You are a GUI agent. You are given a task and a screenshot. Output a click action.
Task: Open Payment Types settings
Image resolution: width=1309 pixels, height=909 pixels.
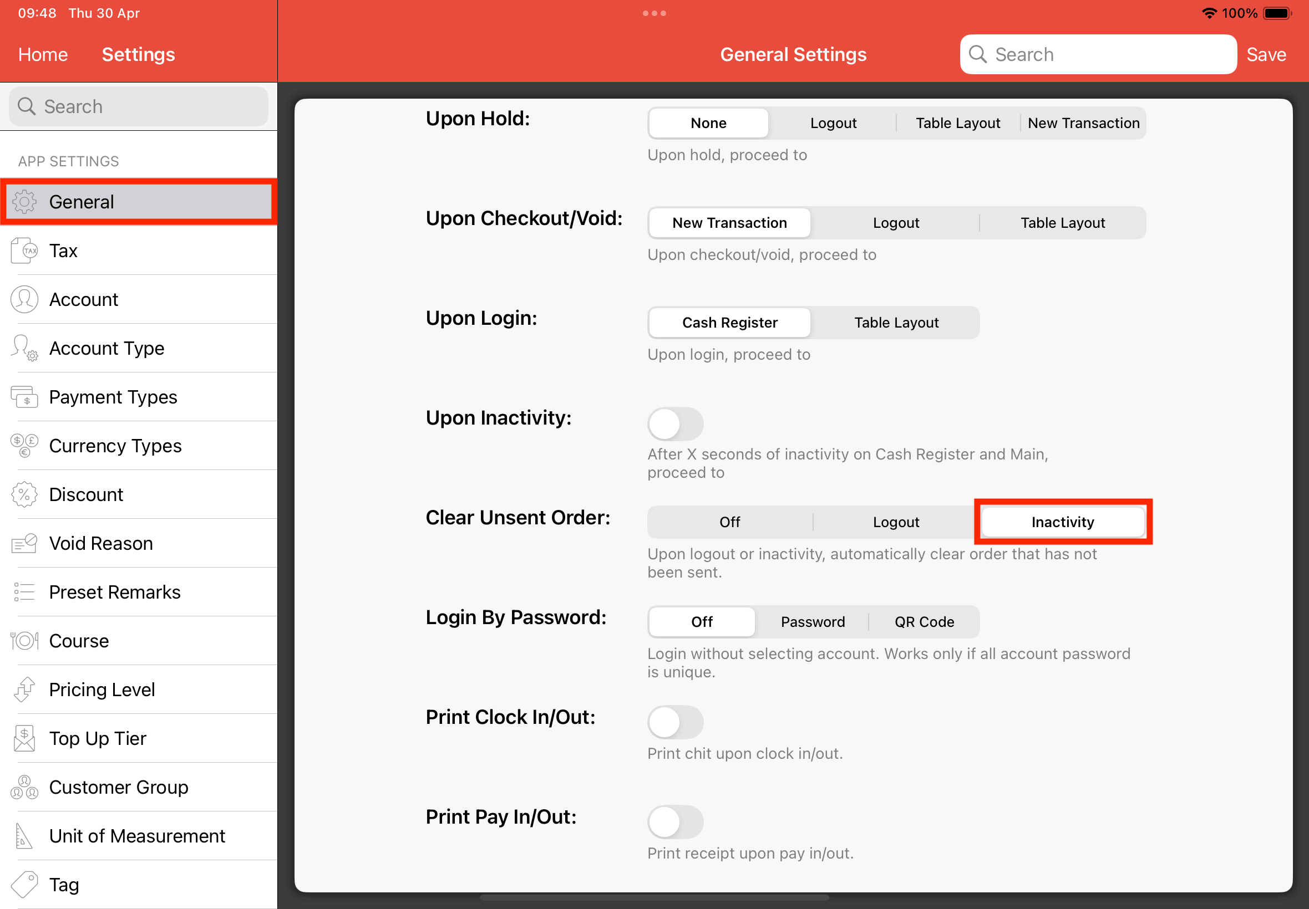[139, 397]
